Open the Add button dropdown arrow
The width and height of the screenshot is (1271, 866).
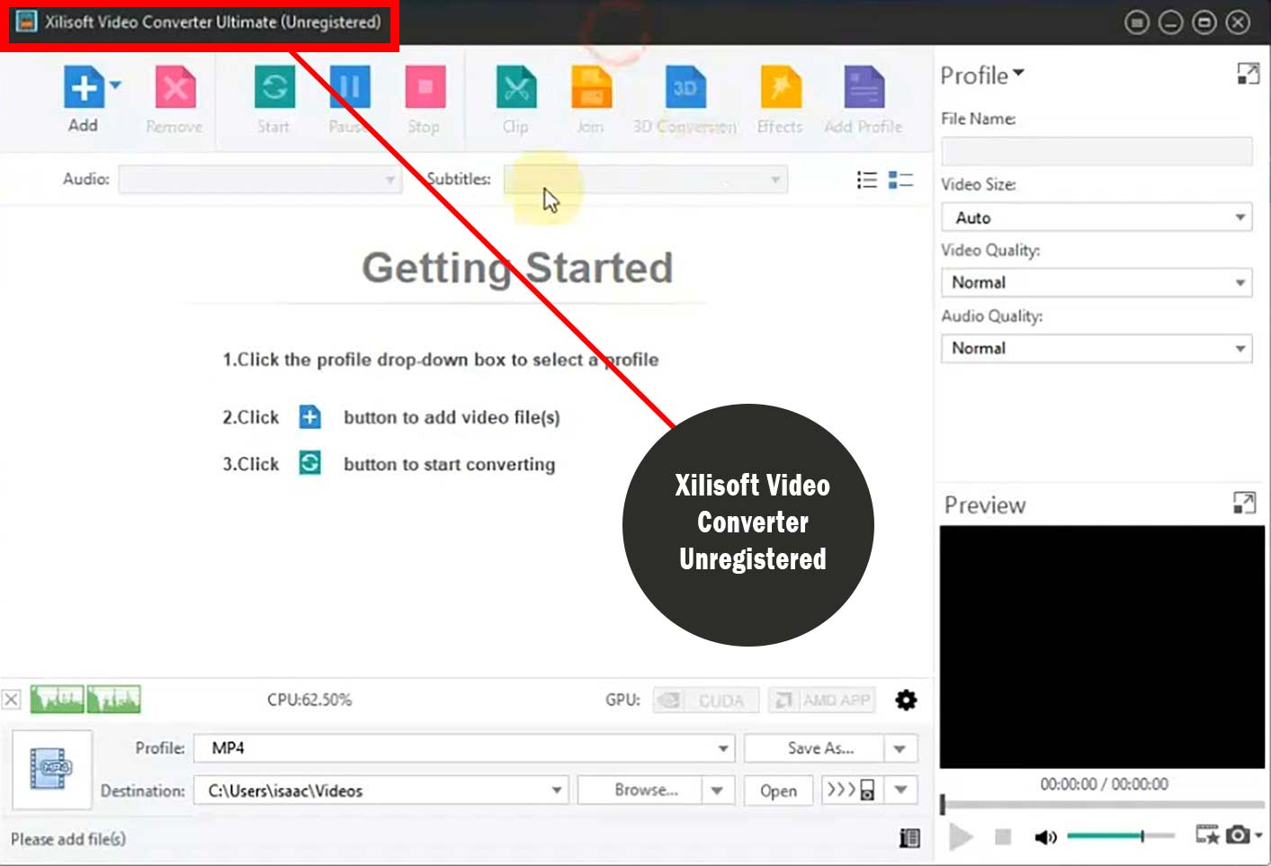pyautogui.click(x=115, y=85)
